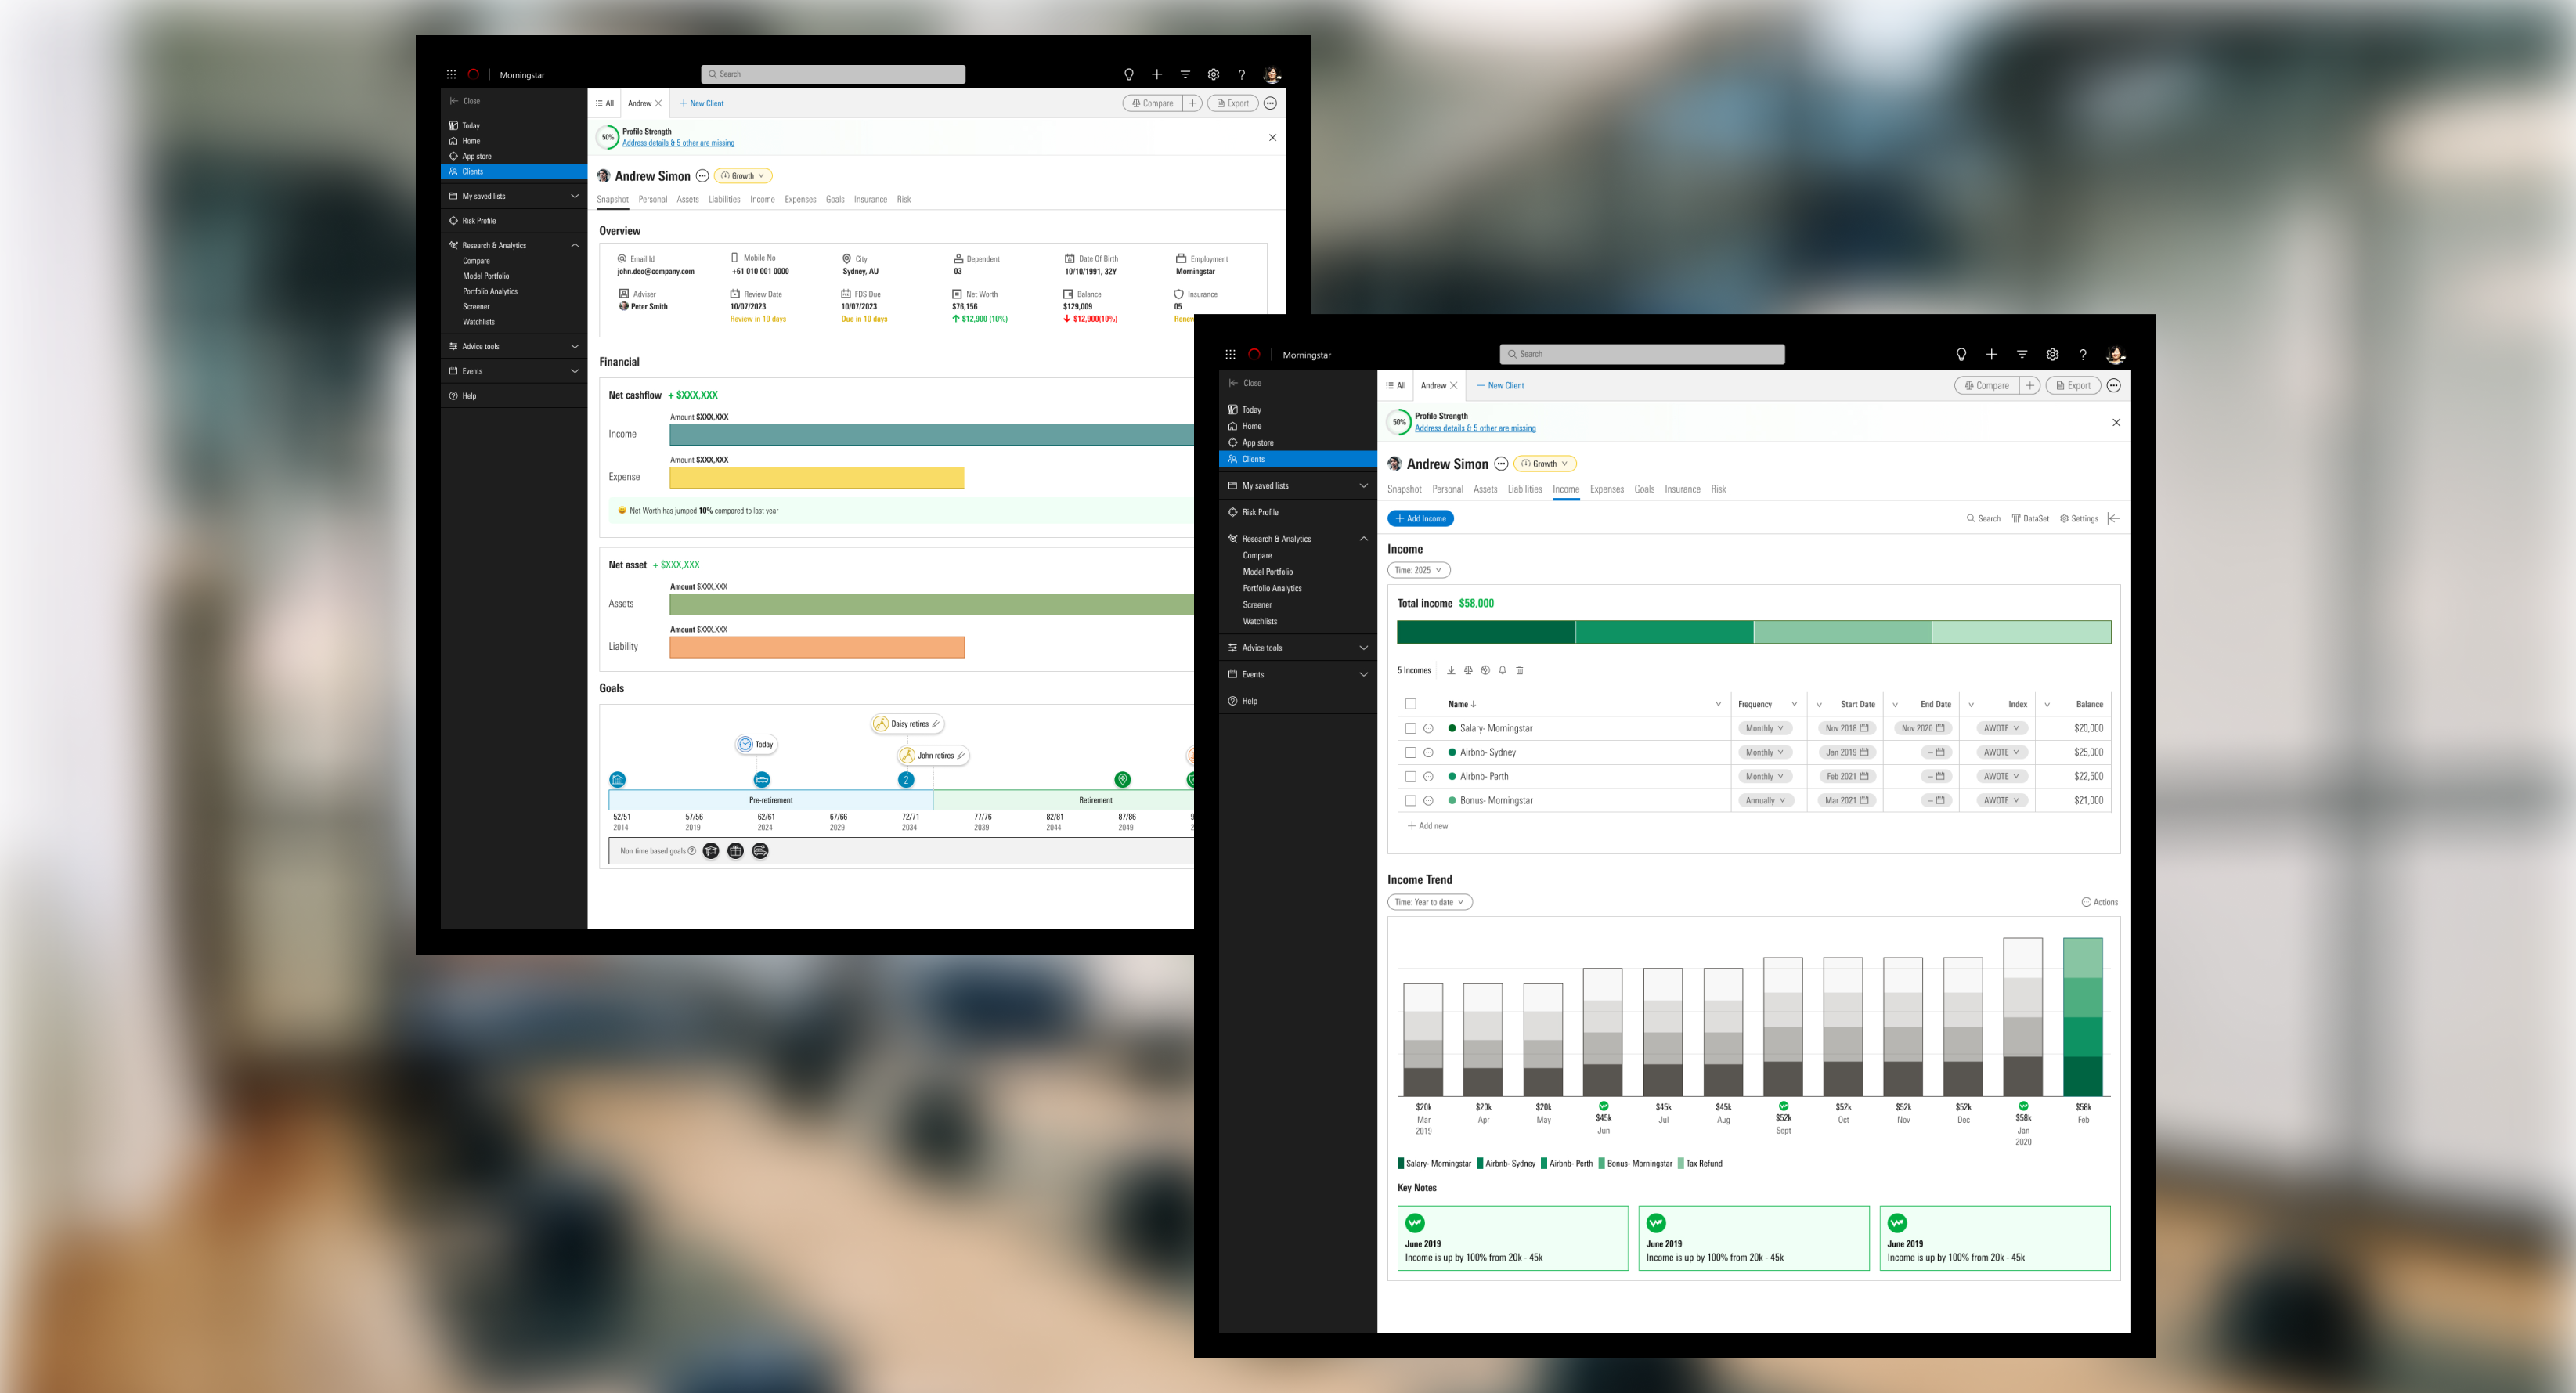Click the blue Add Income button

tap(1420, 518)
